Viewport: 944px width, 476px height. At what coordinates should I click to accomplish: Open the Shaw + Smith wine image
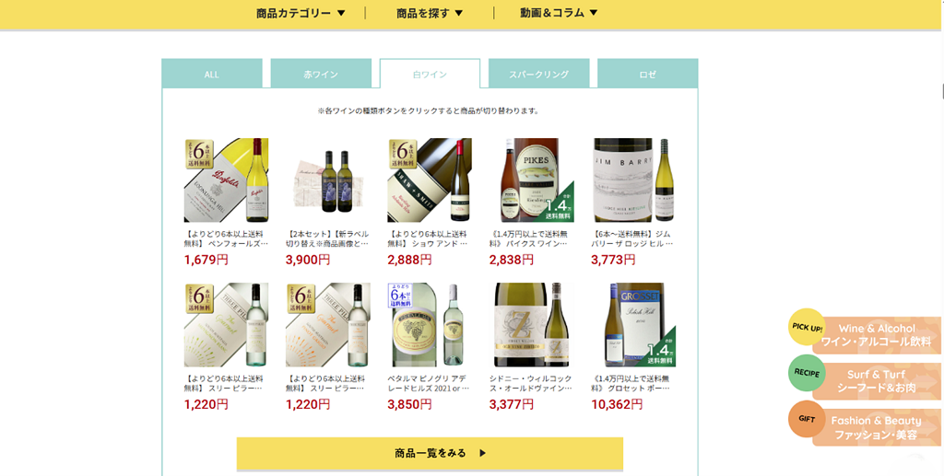(x=430, y=180)
